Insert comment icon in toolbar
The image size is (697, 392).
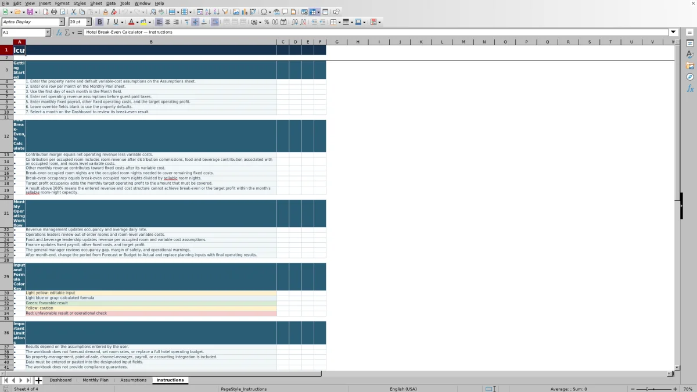click(285, 12)
